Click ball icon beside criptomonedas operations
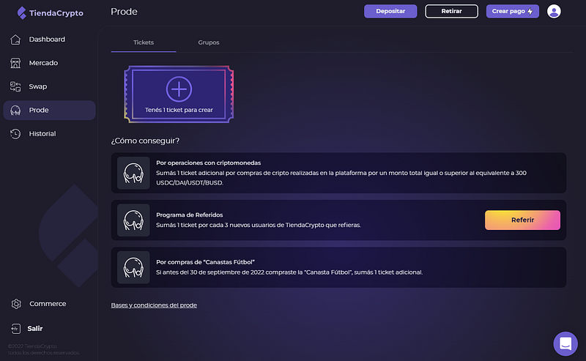This screenshot has height=361, width=586. 133,173
